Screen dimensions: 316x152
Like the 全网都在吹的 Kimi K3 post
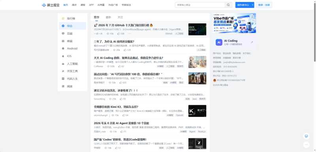(x=123, y=115)
